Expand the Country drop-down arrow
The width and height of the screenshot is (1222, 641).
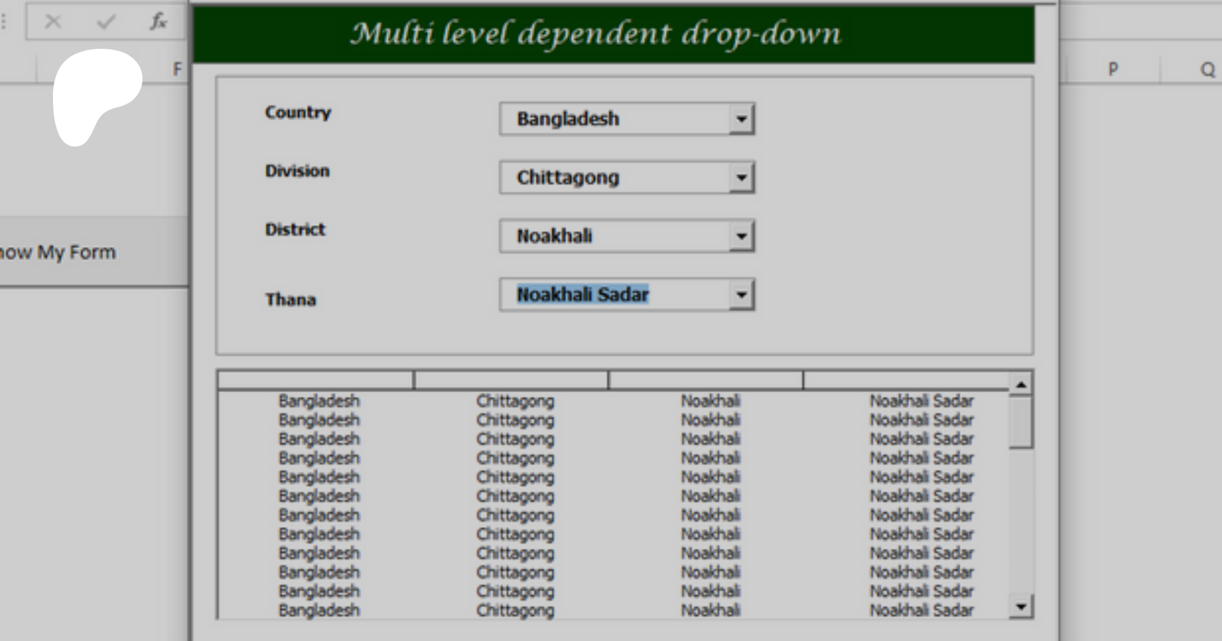tap(741, 119)
